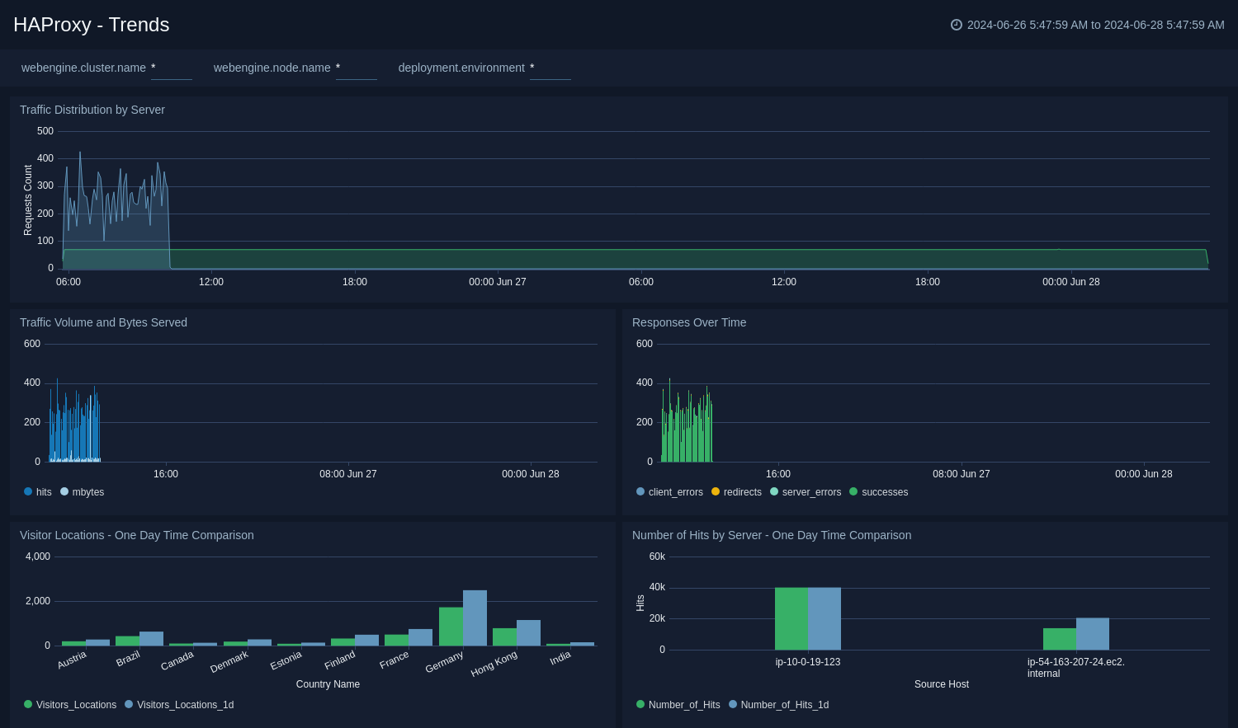The image size is (1238, 728).
Task: Click the ip-10-0-19-123 green hits bar
Action: tap(791, 618)
